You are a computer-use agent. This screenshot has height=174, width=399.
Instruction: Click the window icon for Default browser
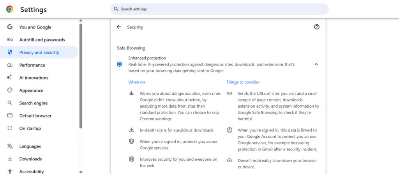10,115
